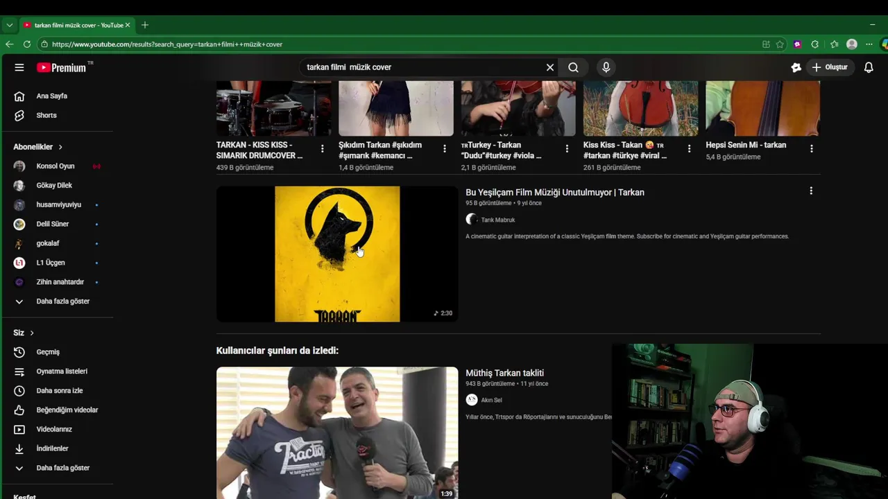Open TARKAN KISS KISS SIMARIK DRUMCOVER short
Image resolution: width=888 pixels, height=499 pixels.
pos(259,150)
